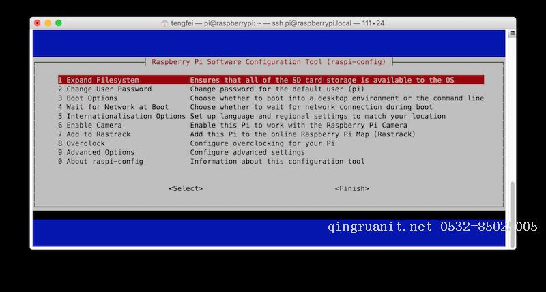Close the terminal window with red button

[x=38, y=23]
